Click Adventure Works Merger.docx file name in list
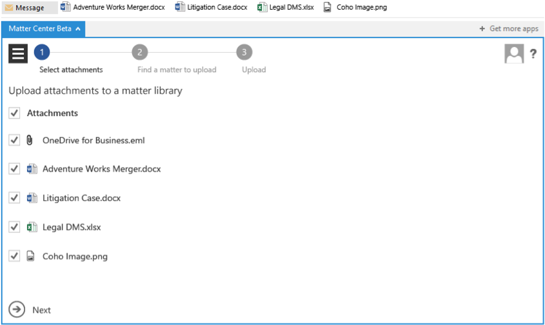This screenshot has width=545, height=325. point(101,169)
